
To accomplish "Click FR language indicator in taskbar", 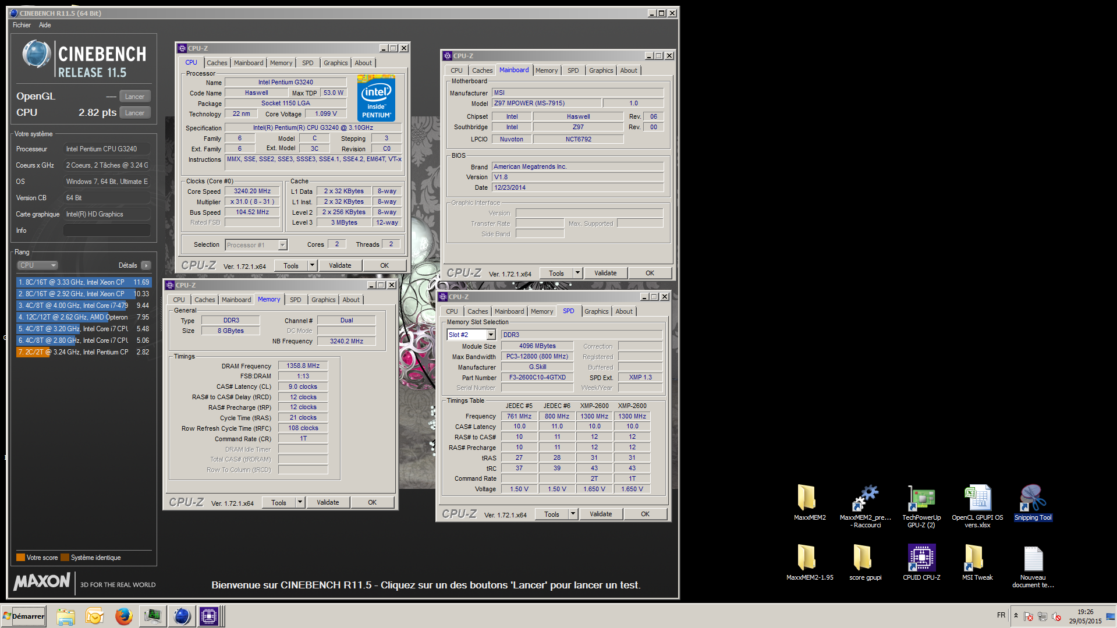I will (x=1001, y=615).
